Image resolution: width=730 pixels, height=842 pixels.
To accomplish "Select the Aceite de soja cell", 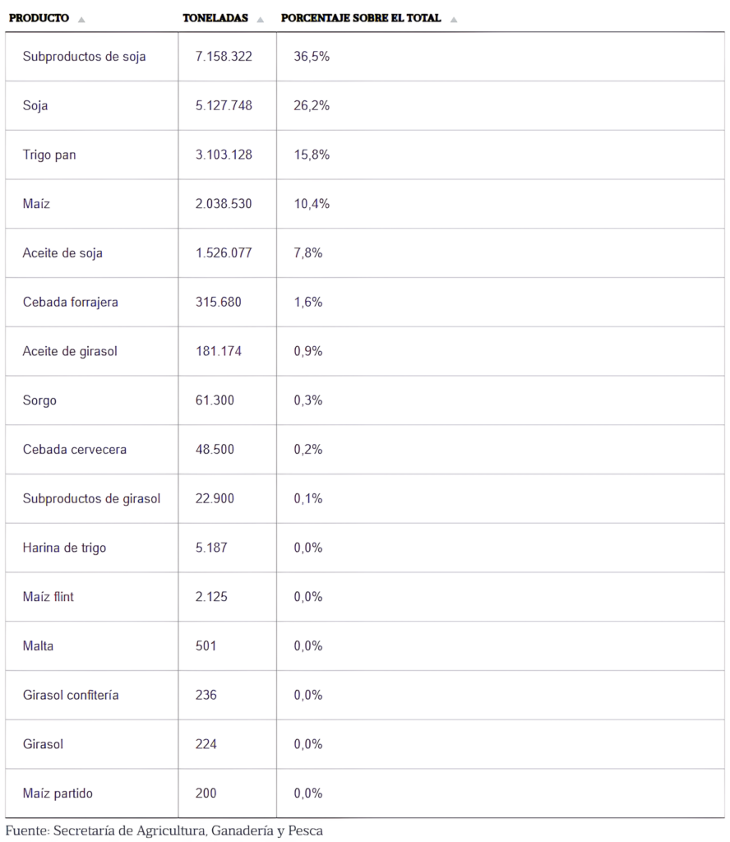I will coord(62,253).
